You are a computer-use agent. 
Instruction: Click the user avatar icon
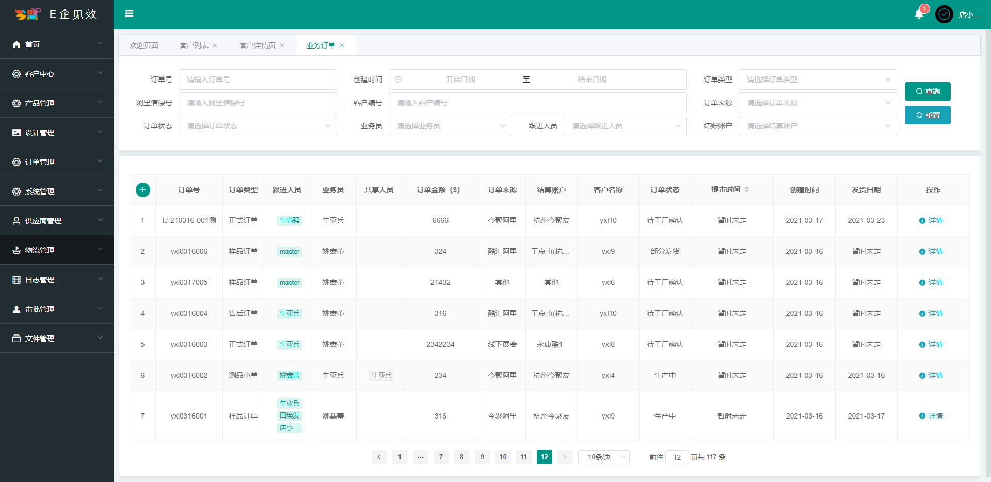pyautogui.click(x=944, y=14)
